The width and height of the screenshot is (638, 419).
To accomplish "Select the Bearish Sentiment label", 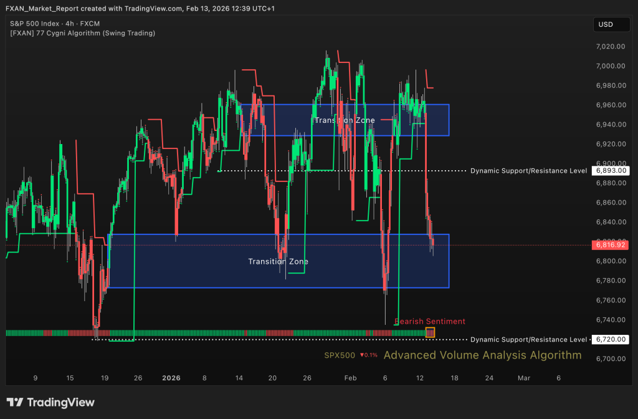I will 430,321.
